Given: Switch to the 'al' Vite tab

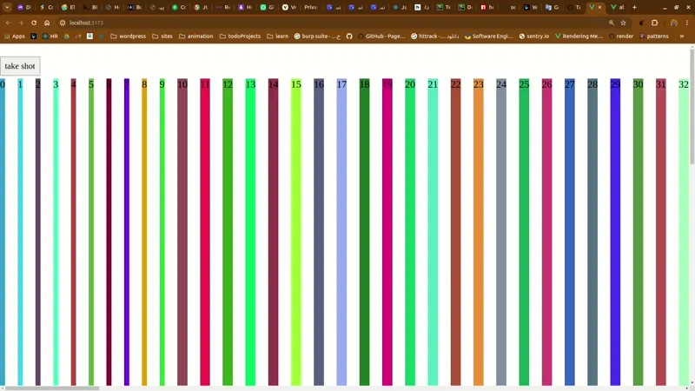Looking at the screenshot, I should [618, 7].
